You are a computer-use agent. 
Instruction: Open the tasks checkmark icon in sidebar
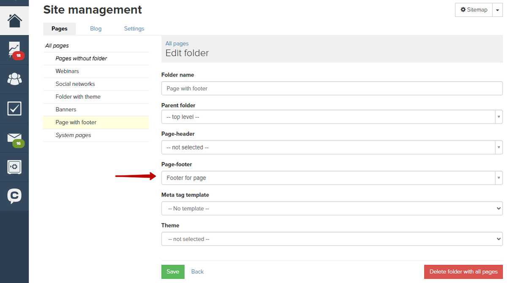[x=14, y=108]
